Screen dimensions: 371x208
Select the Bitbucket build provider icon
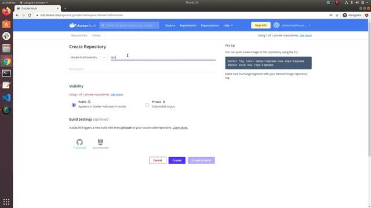tap(100, 142)
